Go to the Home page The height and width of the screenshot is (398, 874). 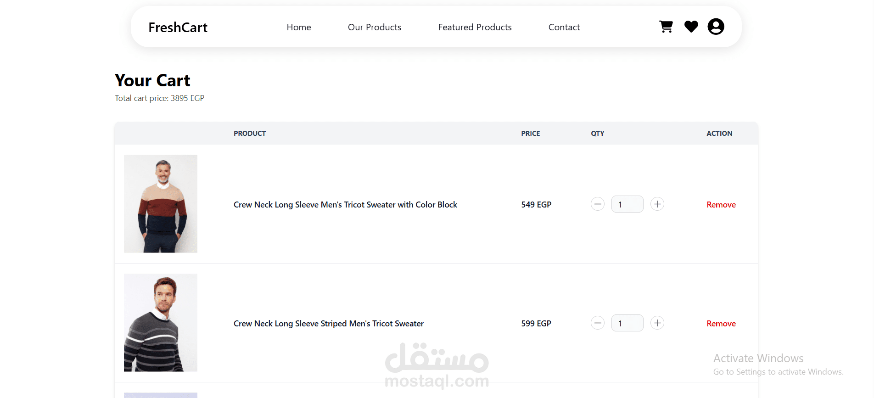point(299,27)
